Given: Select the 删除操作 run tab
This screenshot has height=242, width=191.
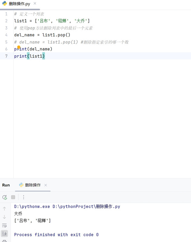Looking at the screenshot, I should tap(33, 185).
